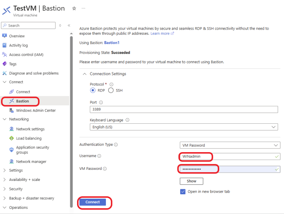Open the Overview menu item
284x214 pixels.
(x=17, y=36)
